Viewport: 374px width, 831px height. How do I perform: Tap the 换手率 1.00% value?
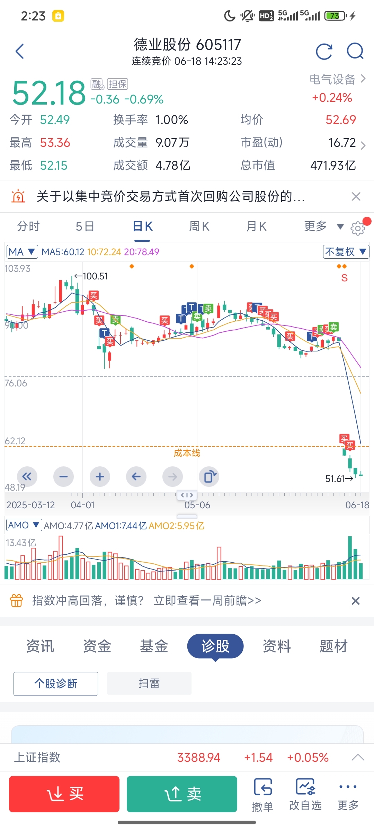pos(172,119)
